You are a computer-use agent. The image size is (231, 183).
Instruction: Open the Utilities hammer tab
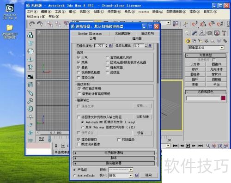pos(224,33)
